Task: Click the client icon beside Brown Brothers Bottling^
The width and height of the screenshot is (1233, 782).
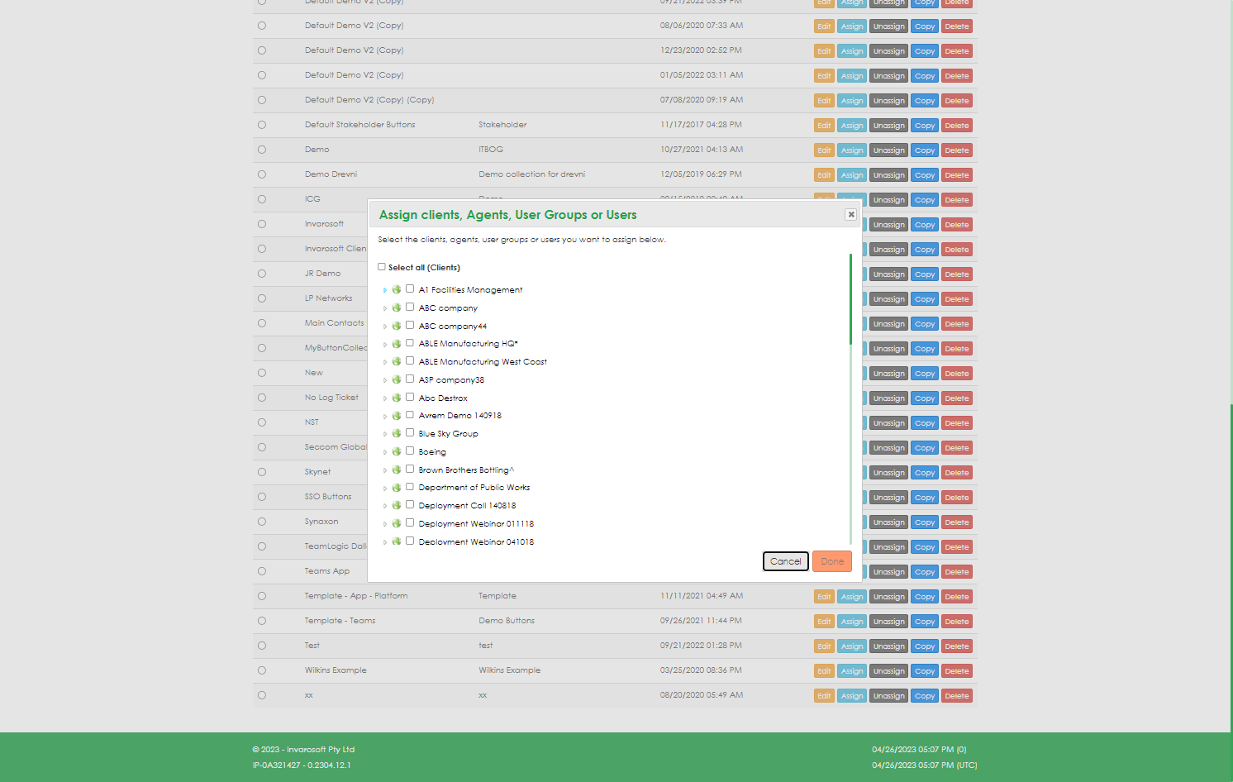Action: [397, 470]
